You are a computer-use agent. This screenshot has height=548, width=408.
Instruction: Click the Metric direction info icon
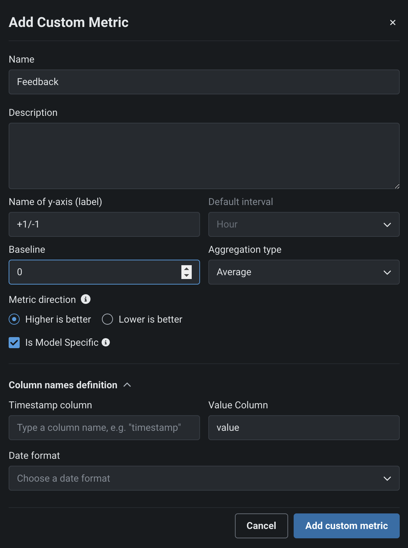pos(86,299)
